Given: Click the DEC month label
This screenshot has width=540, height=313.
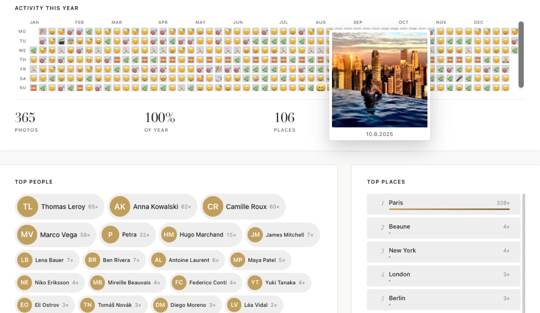Looking at the screenshot, I should pyautogui.click(x=479, y=22).
